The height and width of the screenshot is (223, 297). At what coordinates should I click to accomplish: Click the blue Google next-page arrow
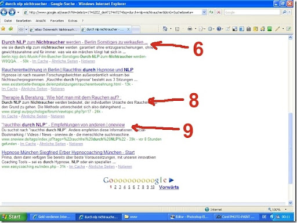point(171,180)
